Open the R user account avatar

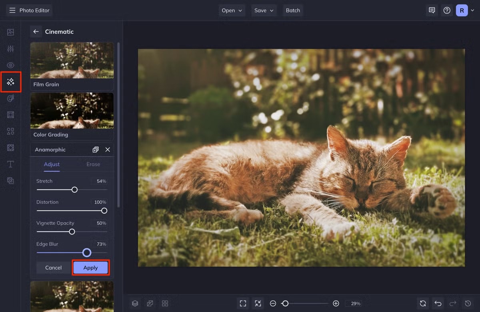point(462,10)
